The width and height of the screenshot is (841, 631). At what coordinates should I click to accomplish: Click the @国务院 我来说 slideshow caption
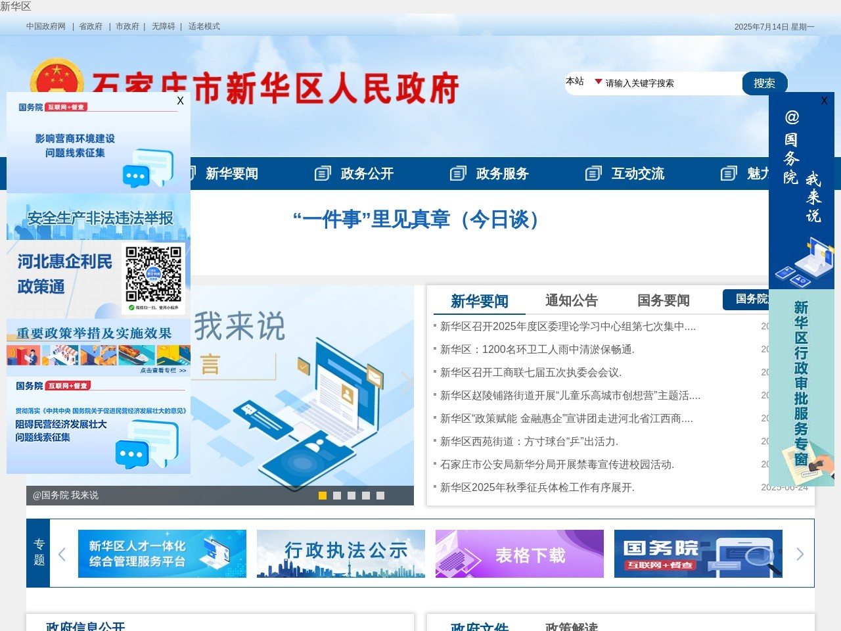point(66,496)
